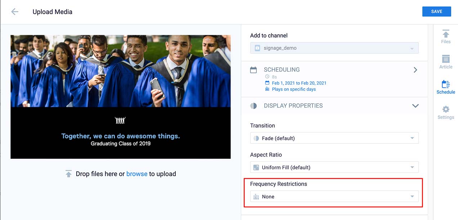Click the channel icon beside signage_demo

(257, 48)
